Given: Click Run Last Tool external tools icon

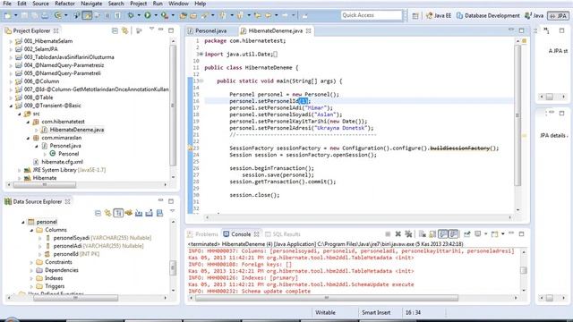Looking at the screenshot, I should coord(165,15).
